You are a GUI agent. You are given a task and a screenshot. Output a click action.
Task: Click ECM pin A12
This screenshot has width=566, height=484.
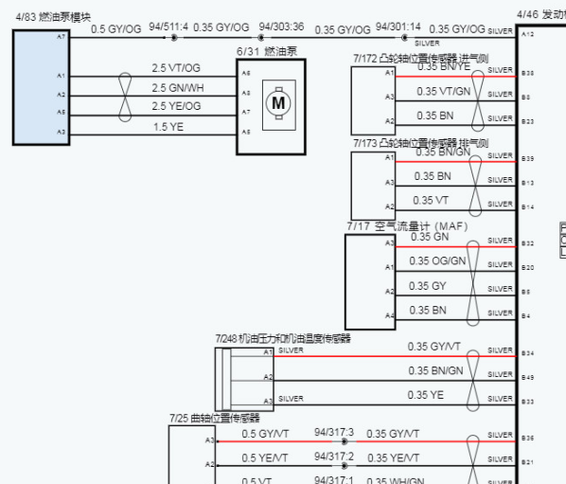tap(528, 34)
